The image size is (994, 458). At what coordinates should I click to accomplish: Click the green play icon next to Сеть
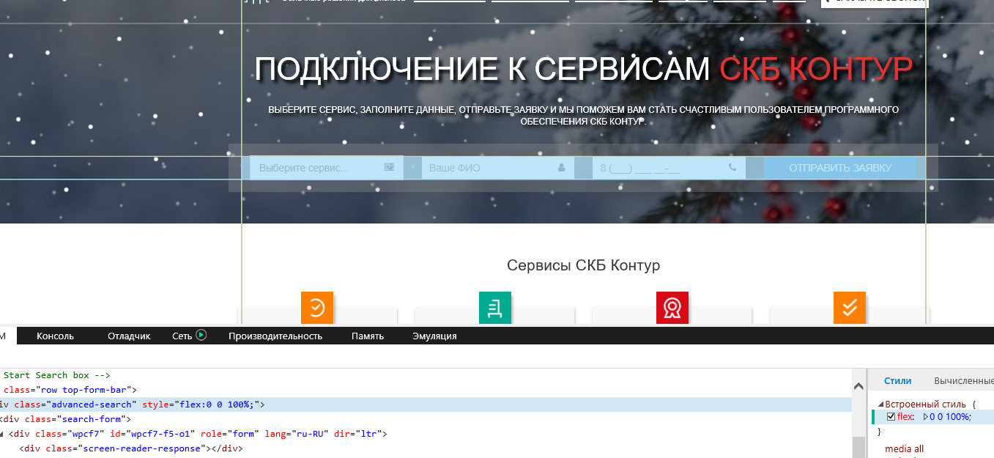coord(201,335)
